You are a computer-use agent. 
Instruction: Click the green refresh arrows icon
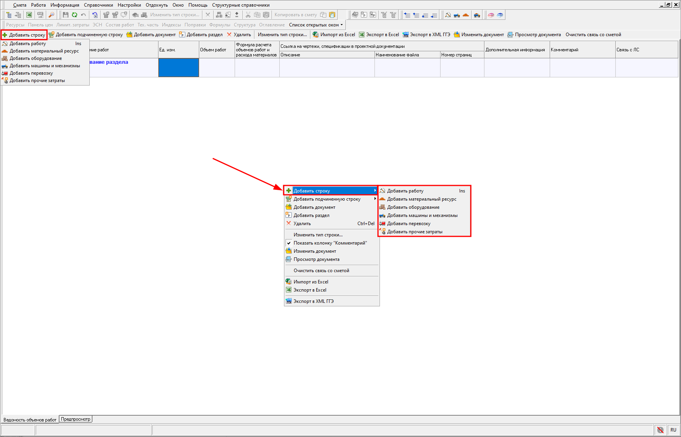[74, 15]
